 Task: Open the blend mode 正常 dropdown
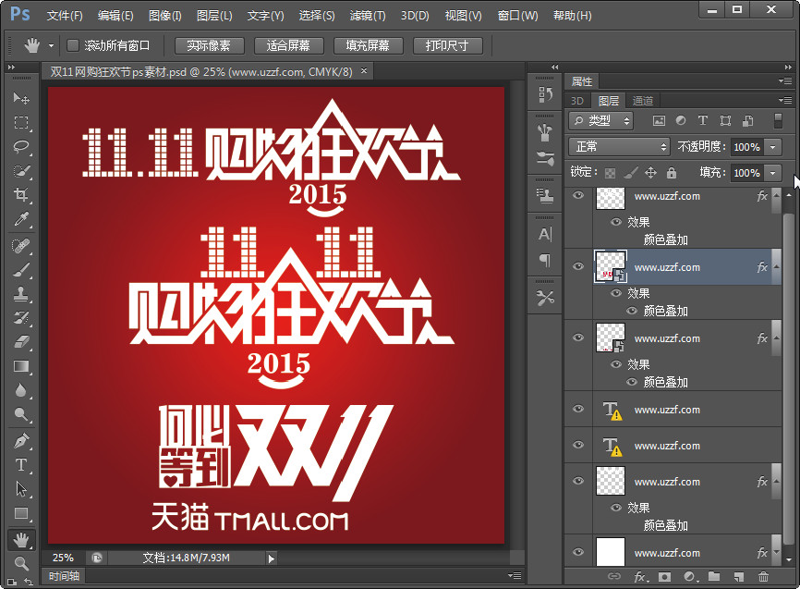pos(619,147)
